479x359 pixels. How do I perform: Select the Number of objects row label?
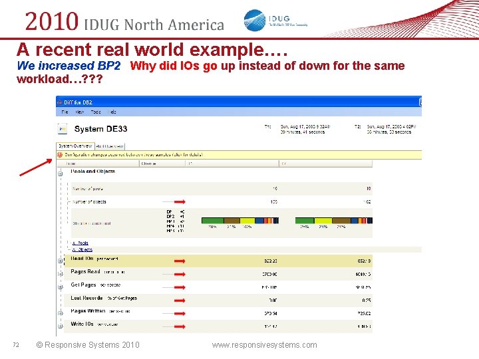[89, 202]
